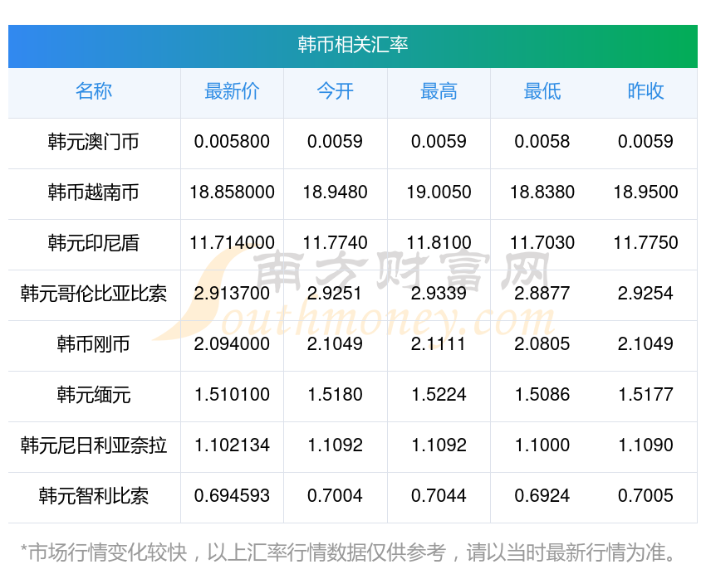Click latest price 0.694593

(232, 496)
